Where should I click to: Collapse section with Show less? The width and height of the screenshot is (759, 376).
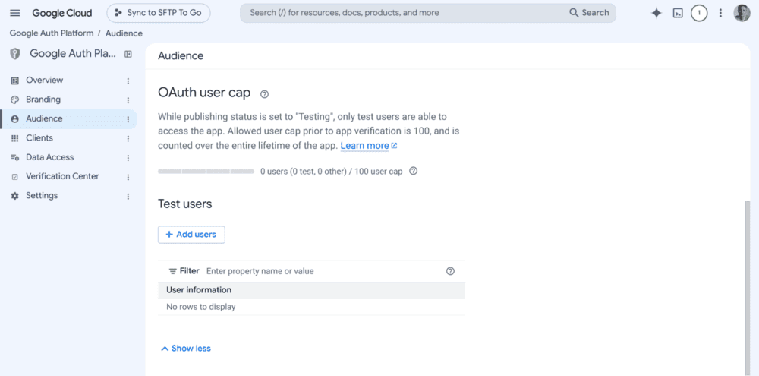[x=185, y=349]
